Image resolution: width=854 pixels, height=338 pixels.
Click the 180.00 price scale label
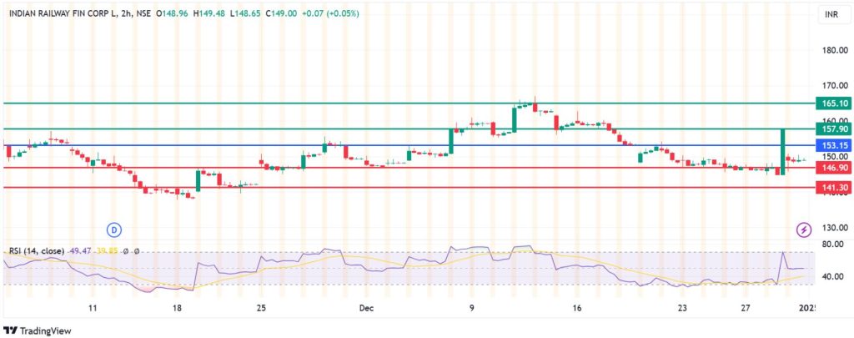(x=834, y=50)
